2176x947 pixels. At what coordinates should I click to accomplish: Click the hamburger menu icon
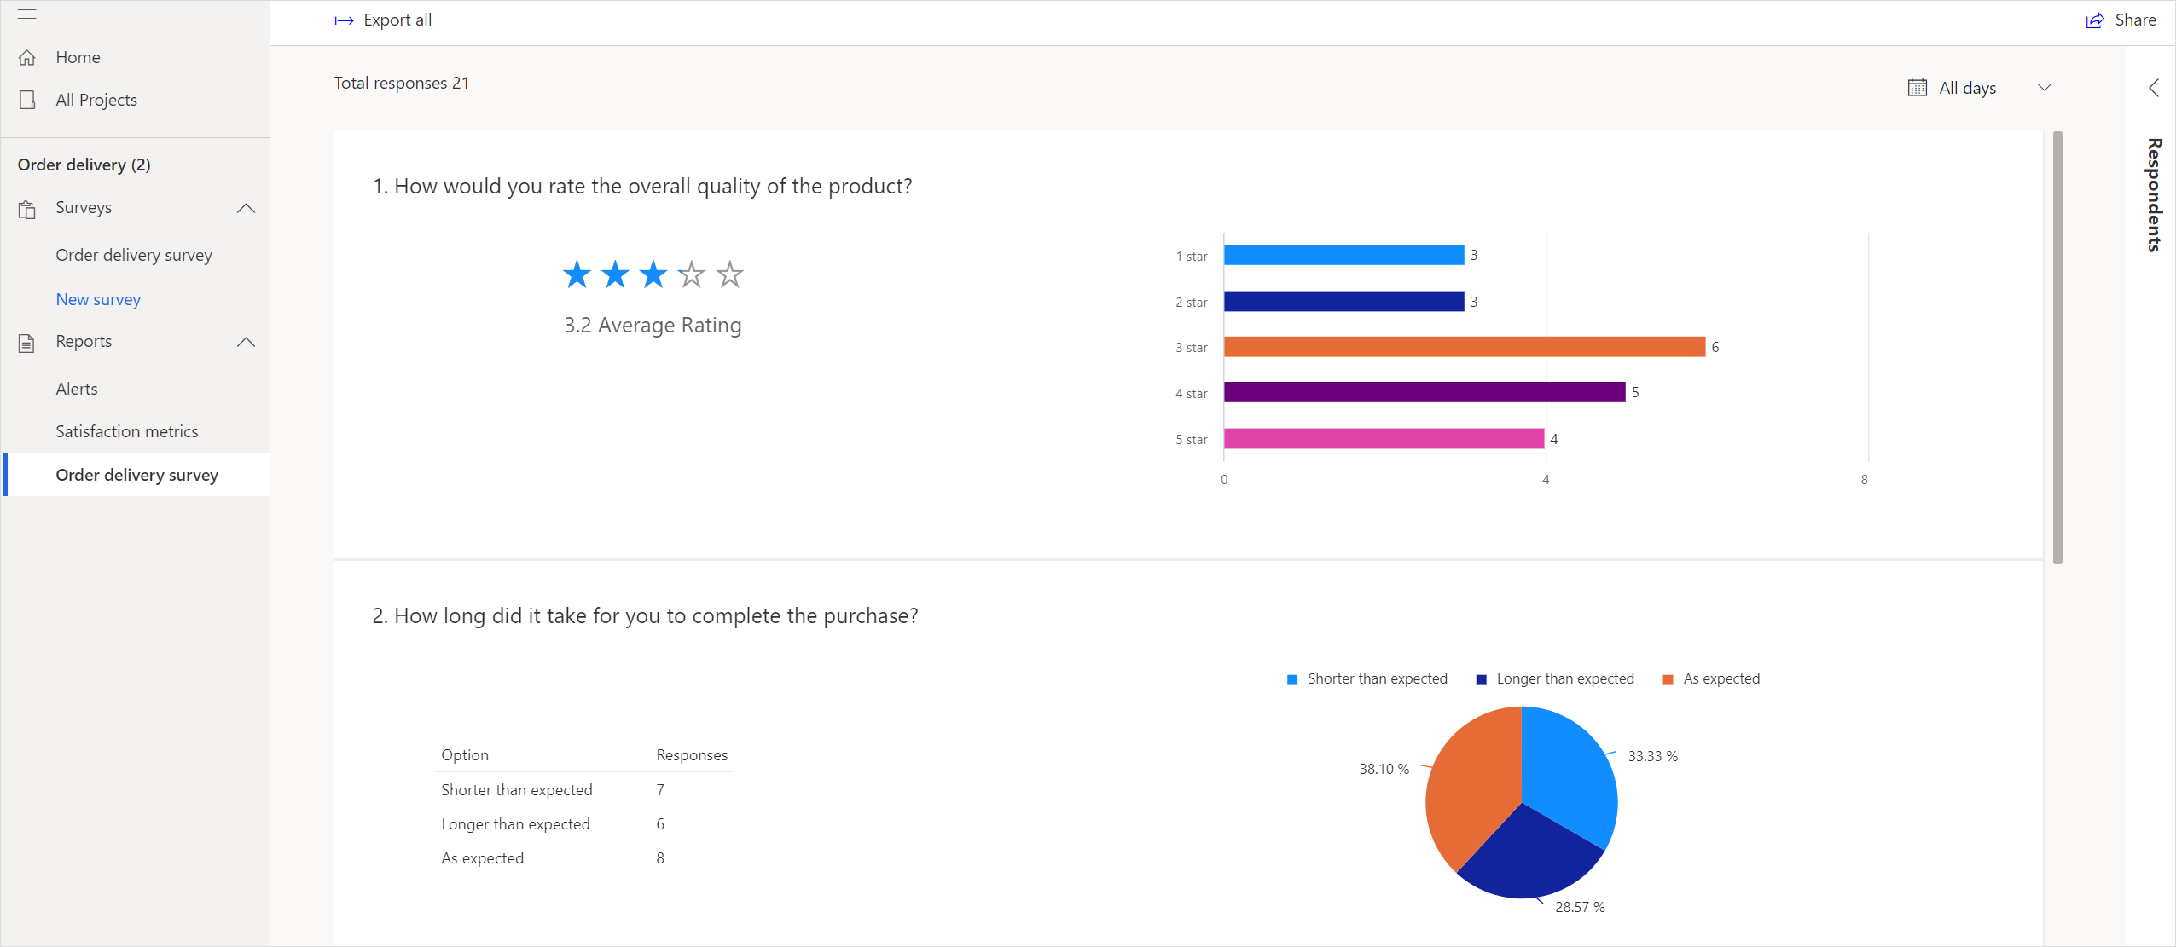[x=26, y=14]
